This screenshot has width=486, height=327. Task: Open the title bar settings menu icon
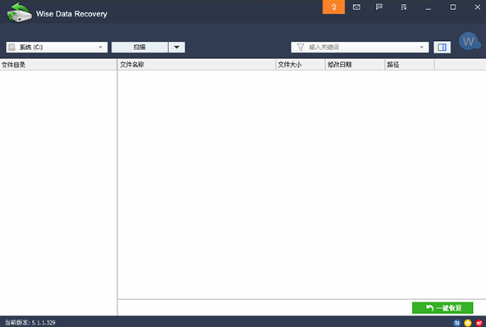[404, 7]
